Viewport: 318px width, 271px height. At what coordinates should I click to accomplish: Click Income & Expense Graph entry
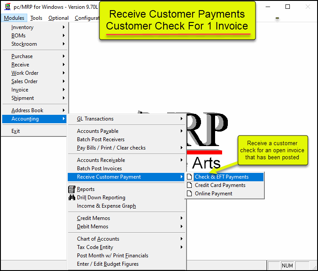click(106, 206)
